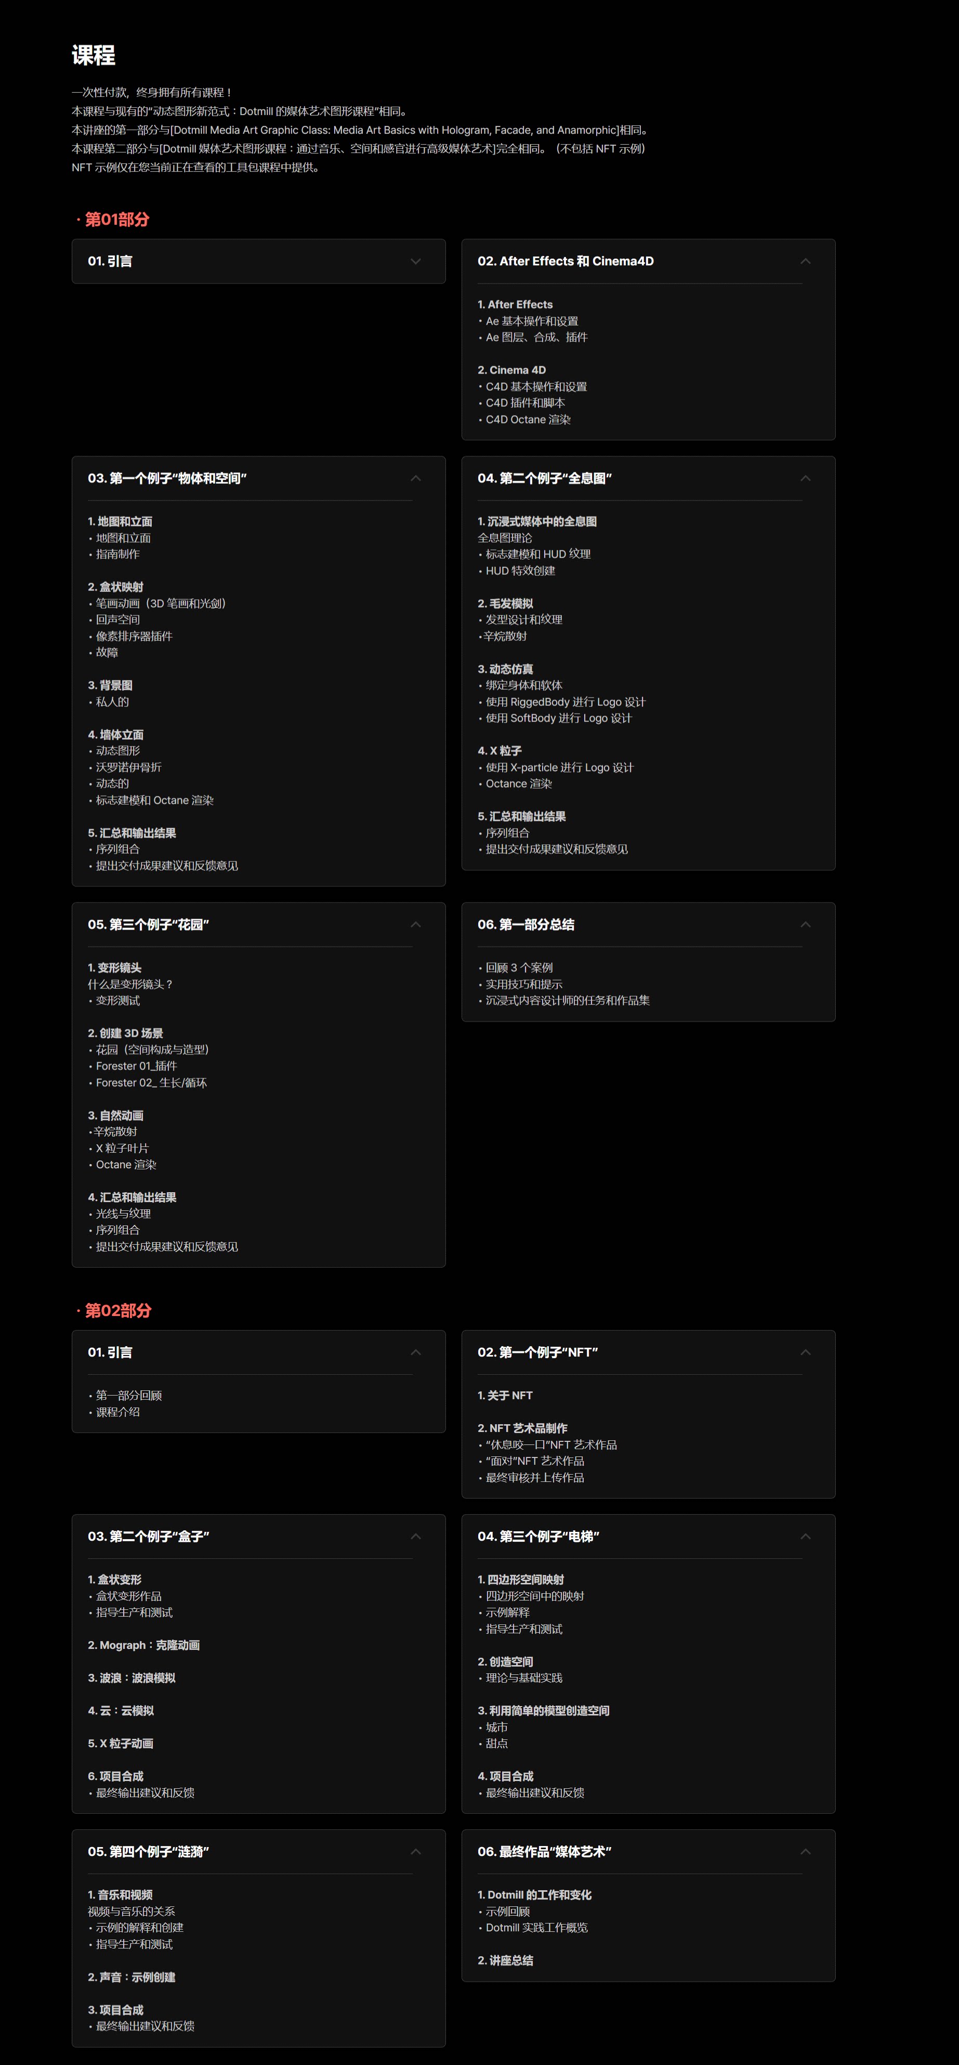Collapse the 02. 第一个例子"NFT" chevron
The image size is (959, 2065).
[805, 1352]
